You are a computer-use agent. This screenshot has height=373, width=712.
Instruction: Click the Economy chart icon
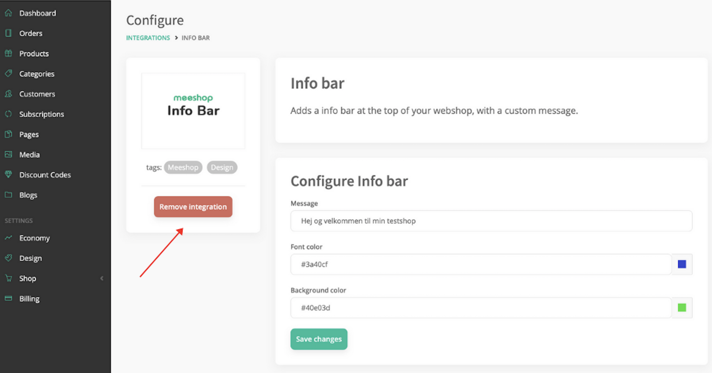coord(9,238)
